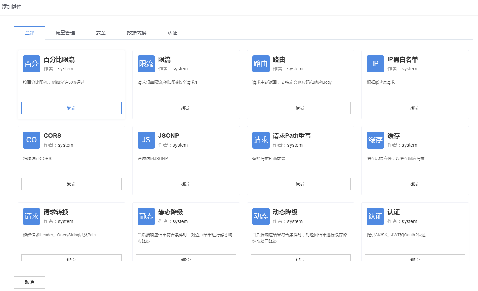The width and height of the screenshot is (478, 291).
Task: Bind the IP黑白名单 plugin
Action: coord(415,108)
